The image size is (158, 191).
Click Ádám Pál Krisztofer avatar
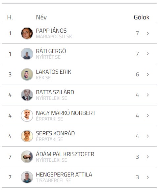27,157
